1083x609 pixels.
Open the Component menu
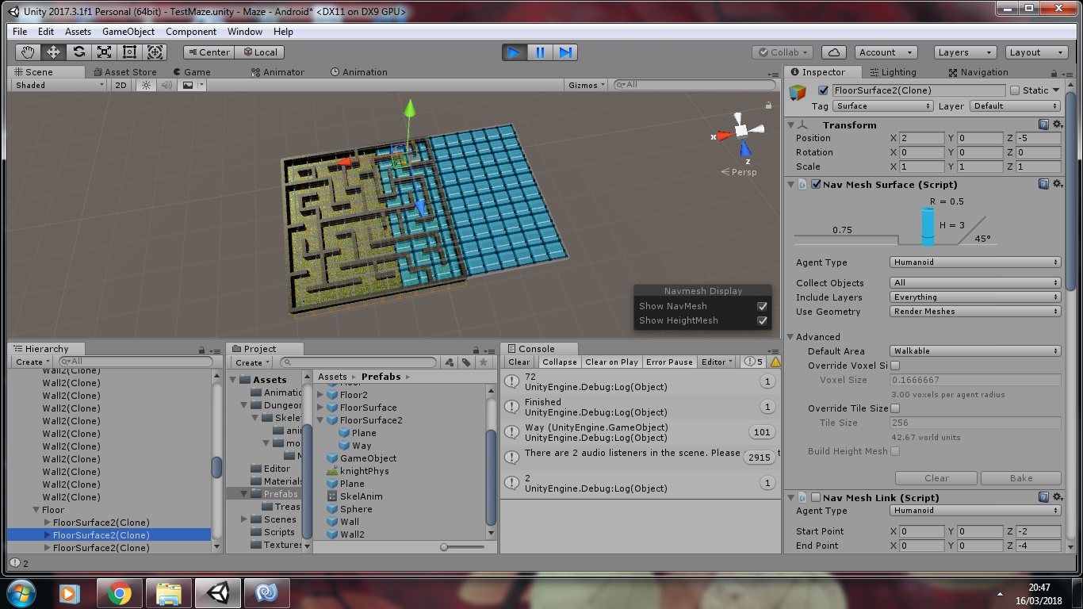click(191, 32)
